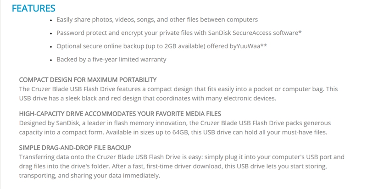Click the YuuWaa online backup bullet
This screenshot has width=367, height=189.
(161, 46)
